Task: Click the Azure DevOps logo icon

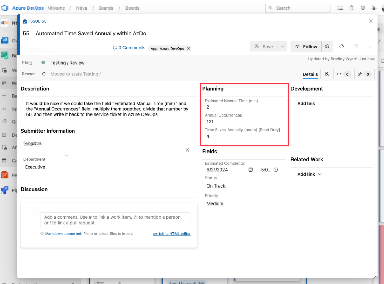Action: (x=5, y=8)
